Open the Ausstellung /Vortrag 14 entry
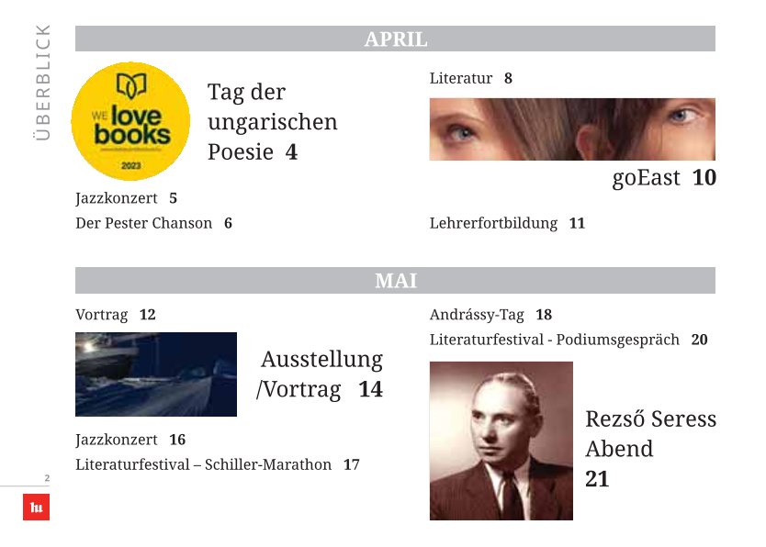 (x=320, y=374)
